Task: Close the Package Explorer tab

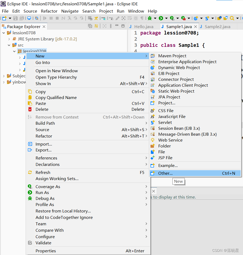Action: tap(44, 26)
